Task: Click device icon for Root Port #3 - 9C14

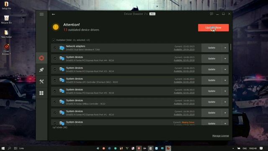Action: [62, 69]
